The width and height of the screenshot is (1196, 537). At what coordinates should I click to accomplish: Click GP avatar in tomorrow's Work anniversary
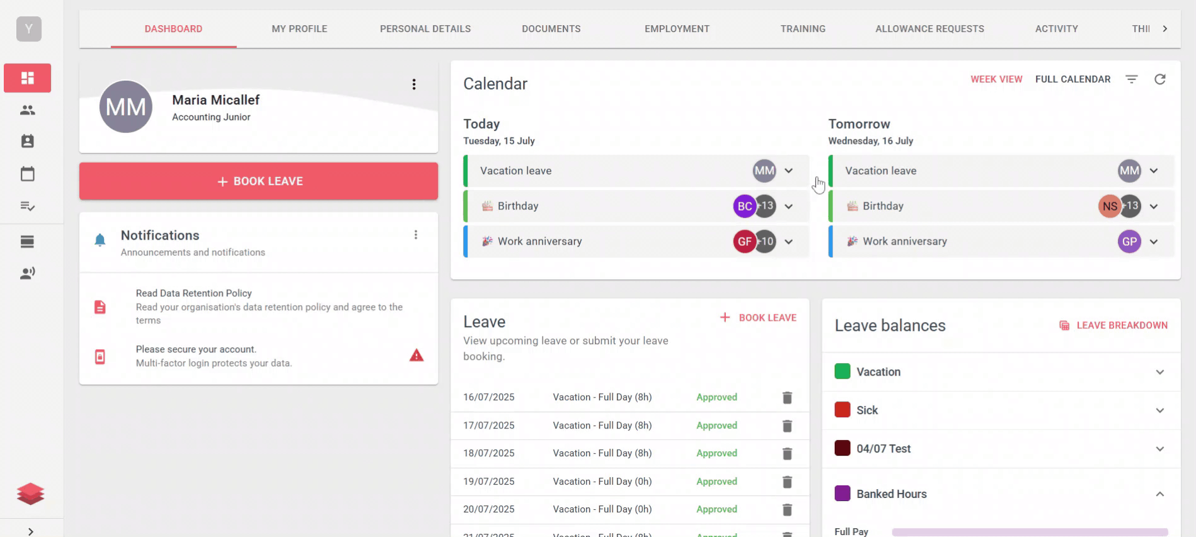1129,241
